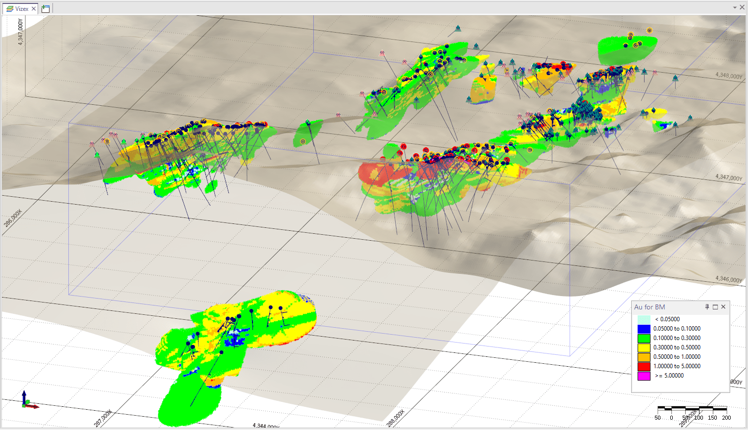This screenshot has width=748, height=430.
Task: Click the green 0.10 to 0.30 swatch
Action: coord(644,338)
